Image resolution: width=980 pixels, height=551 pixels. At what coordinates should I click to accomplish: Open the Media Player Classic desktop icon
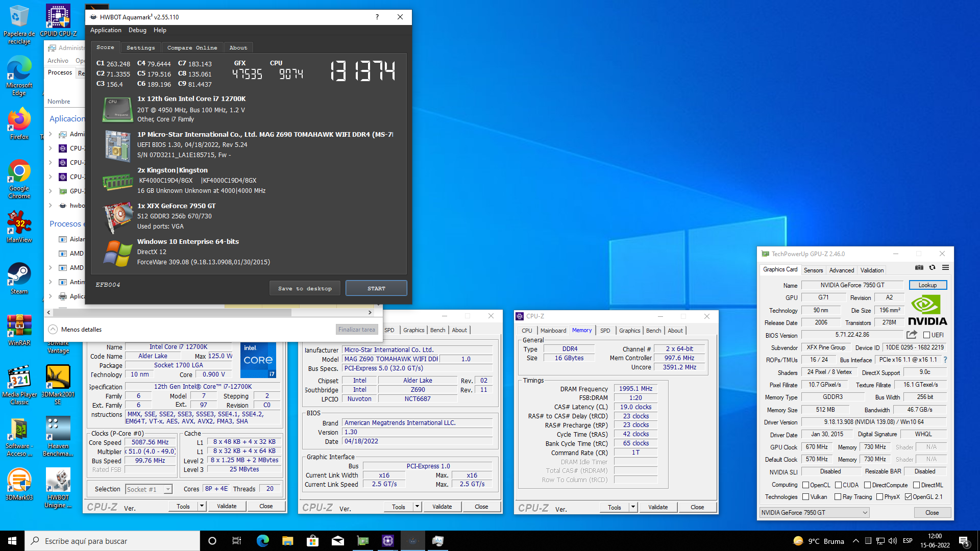click(19, 385)
